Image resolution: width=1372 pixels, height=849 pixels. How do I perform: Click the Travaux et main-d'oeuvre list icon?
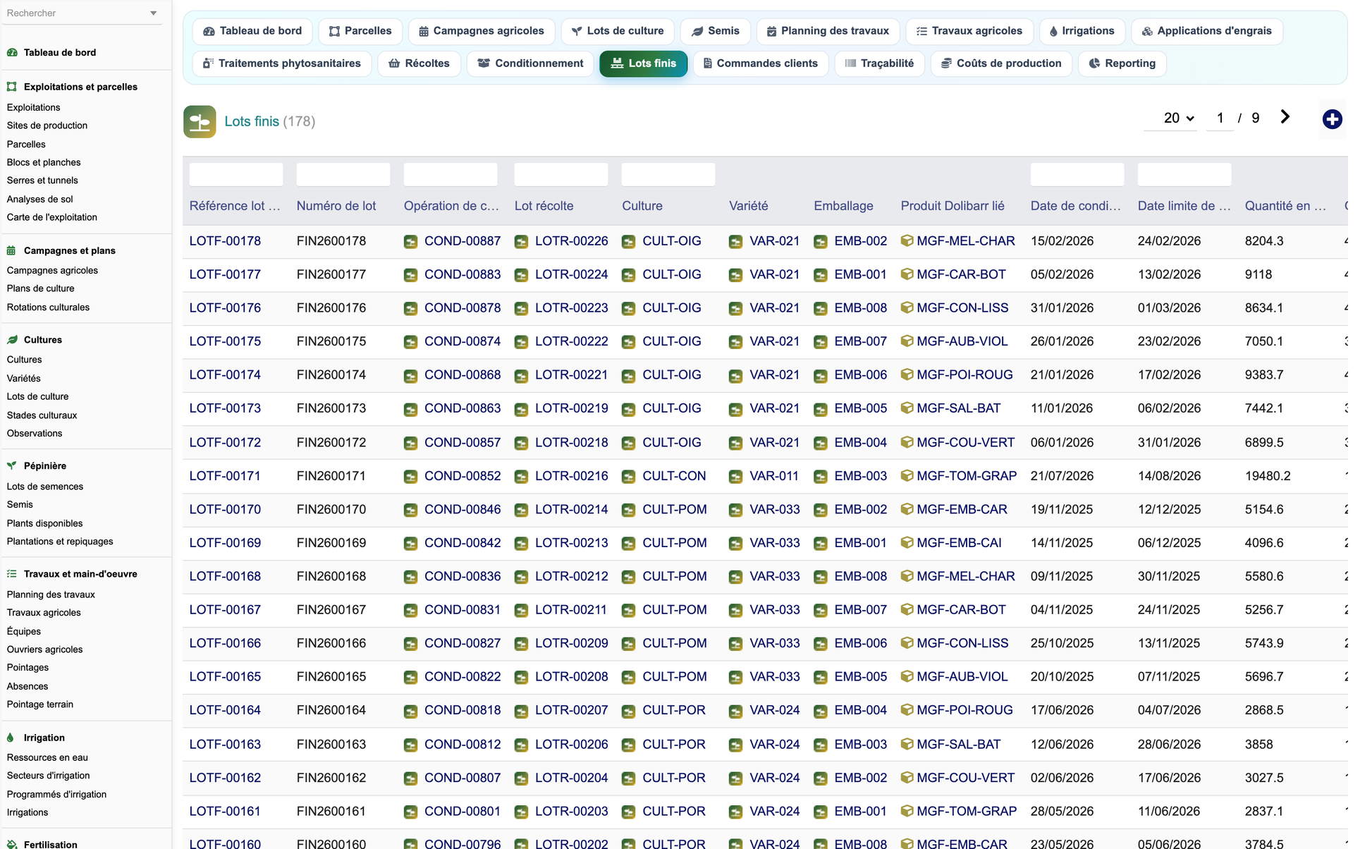click(12, 574)
